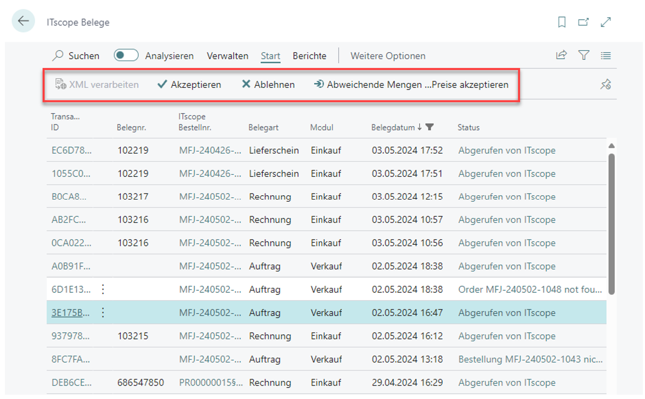Open the filter pane funnel icon

click(583, 55)
